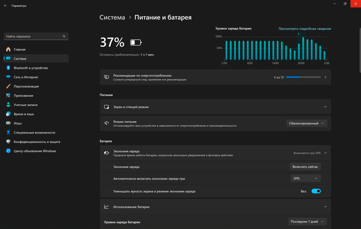Open Конфиденциальность и защита section
Screen dimensions: 361x229
36,142
